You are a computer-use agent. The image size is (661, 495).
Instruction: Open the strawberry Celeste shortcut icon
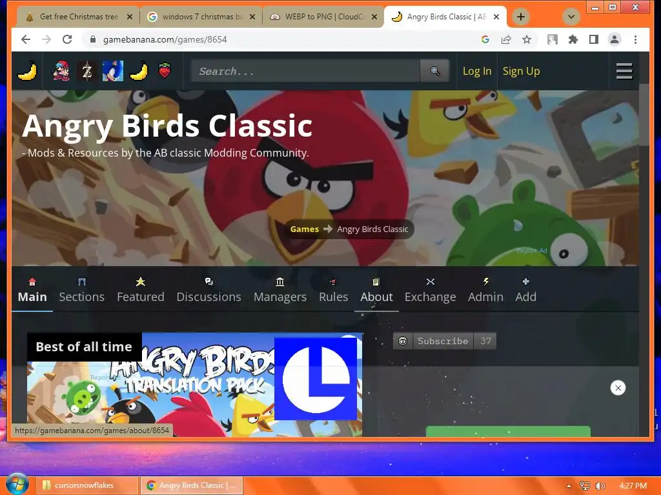point(165,71)
